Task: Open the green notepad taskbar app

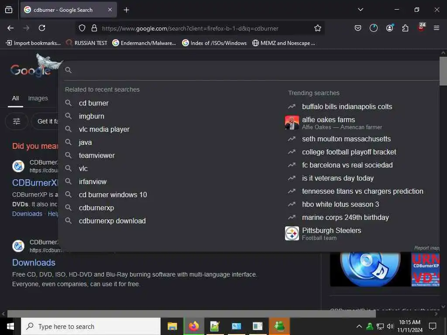Action: click(215, 326)
